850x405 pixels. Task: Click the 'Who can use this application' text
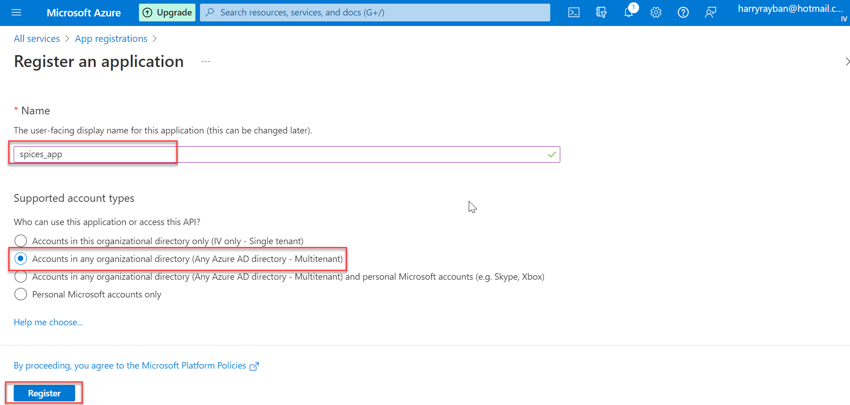click(107, 222)
